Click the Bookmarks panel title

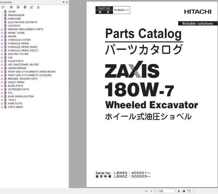[x=6, y=2]
